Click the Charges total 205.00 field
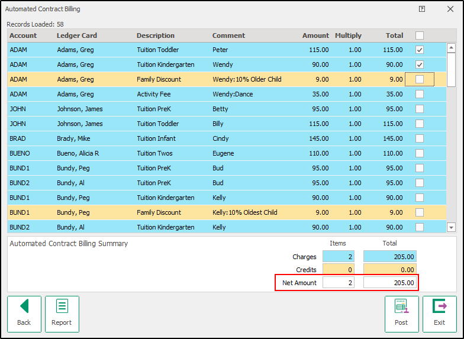 pos(389,257)
